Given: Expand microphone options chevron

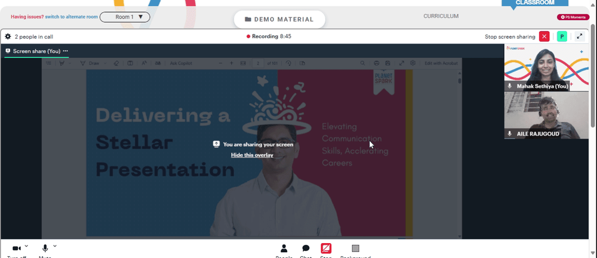Looking at the screenshot, I should [55, 246].
